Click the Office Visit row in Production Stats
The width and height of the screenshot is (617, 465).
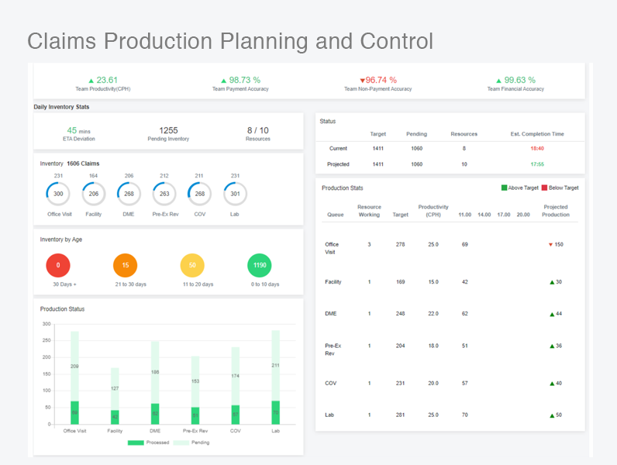[450, 248]
